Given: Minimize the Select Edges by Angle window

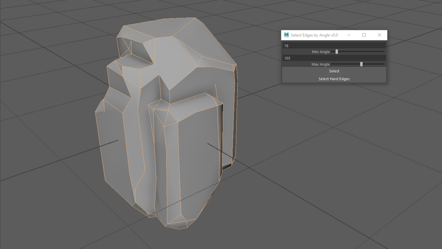Looking at the screenshot, I should coord(349,35).
